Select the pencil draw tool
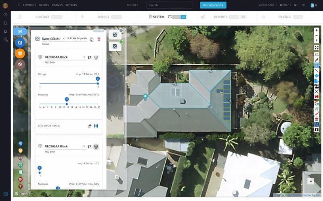The width and height of the screenshot is (323, 201). click(x=317, y=60)
